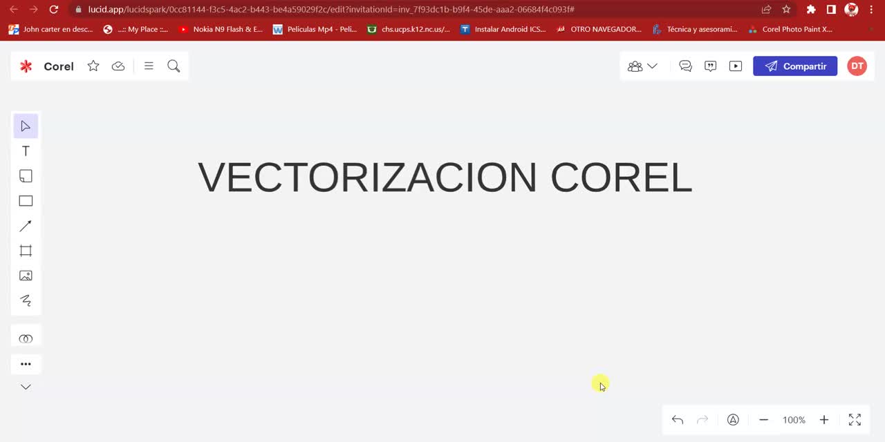Open more tools ellipsis menu
Viewport: 885px width, 442px height.
[26, 364]
